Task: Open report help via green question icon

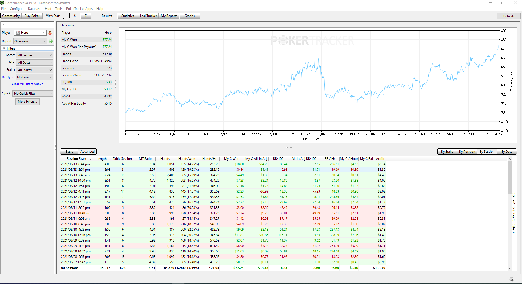Action: click(x=51, y=41)
